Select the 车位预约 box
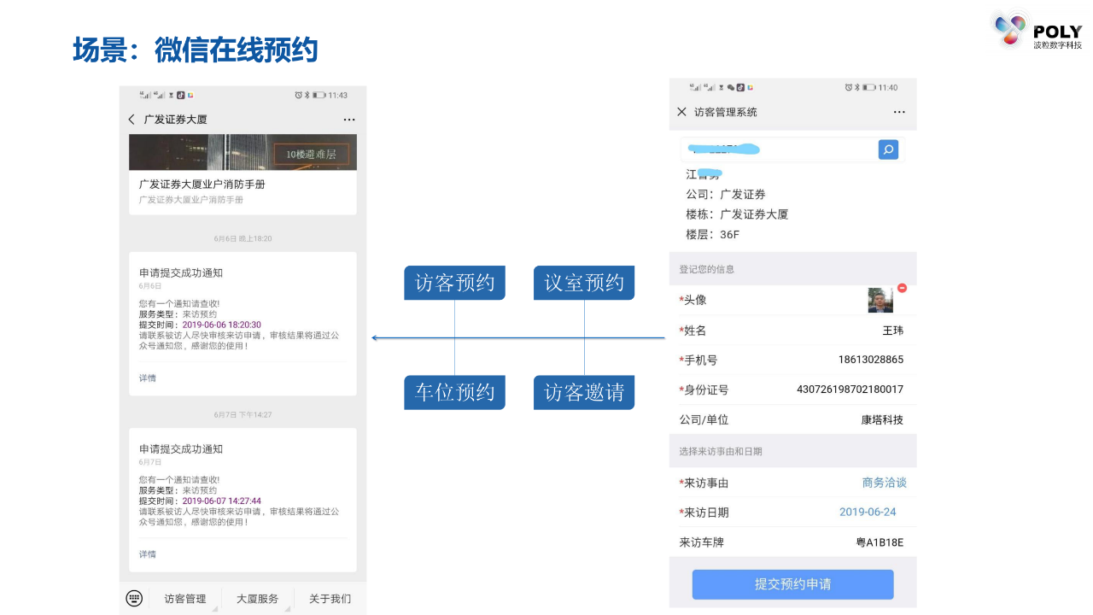1093x615 pixels. pos(454,392)
